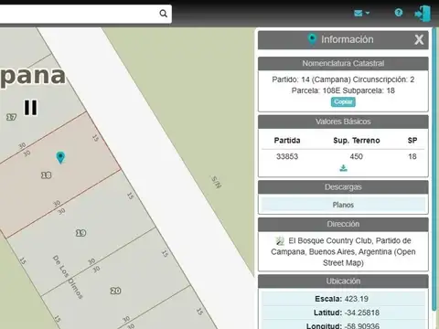The image size is (439, 329).
Task: Click the Nomenclatura Catastral section header
Action: pyautogui.click(x=343, y=63)
